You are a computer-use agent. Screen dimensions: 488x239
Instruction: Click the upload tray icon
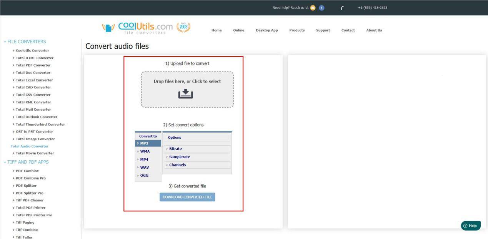(186, 94)
